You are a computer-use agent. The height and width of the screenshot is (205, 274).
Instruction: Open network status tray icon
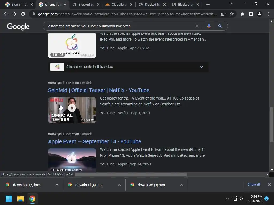pyautogui.click(x=235, y=199)
